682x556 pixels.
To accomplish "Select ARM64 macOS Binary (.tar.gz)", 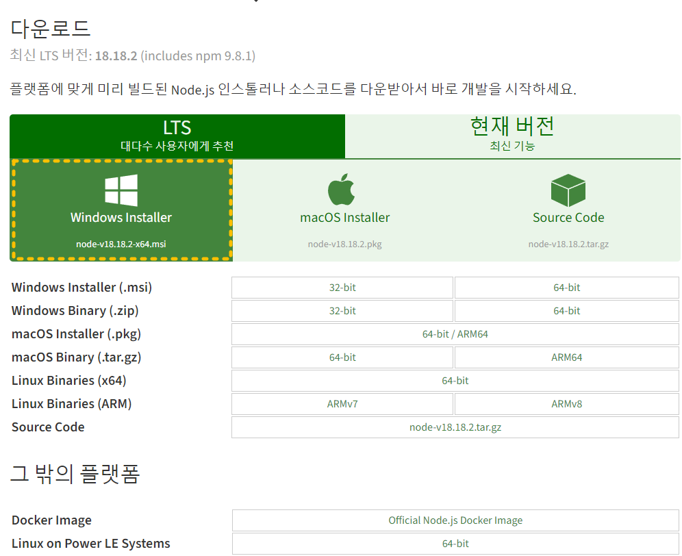I will (x=567, y=357).
